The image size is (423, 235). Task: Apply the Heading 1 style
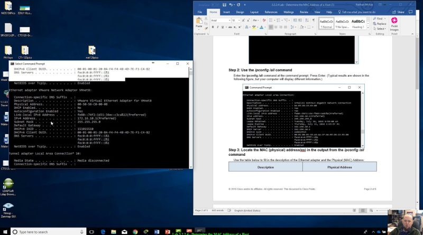(x=358, y=24)
